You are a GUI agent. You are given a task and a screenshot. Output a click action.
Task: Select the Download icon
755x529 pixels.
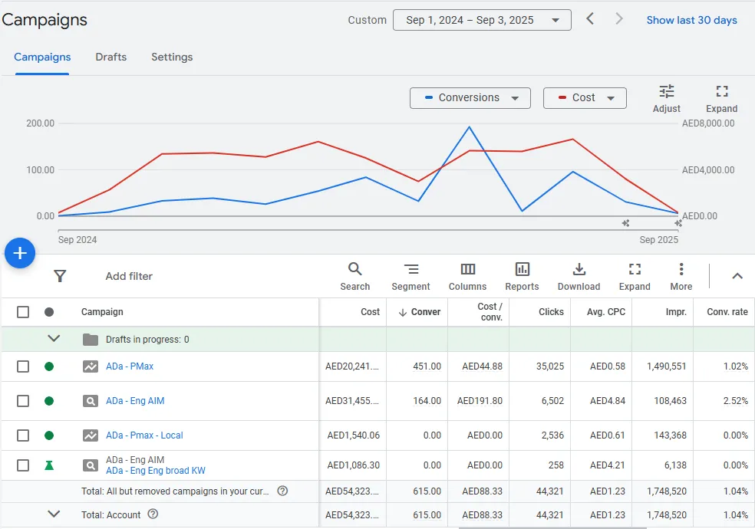pyautogui.click(x=579, y=276)
